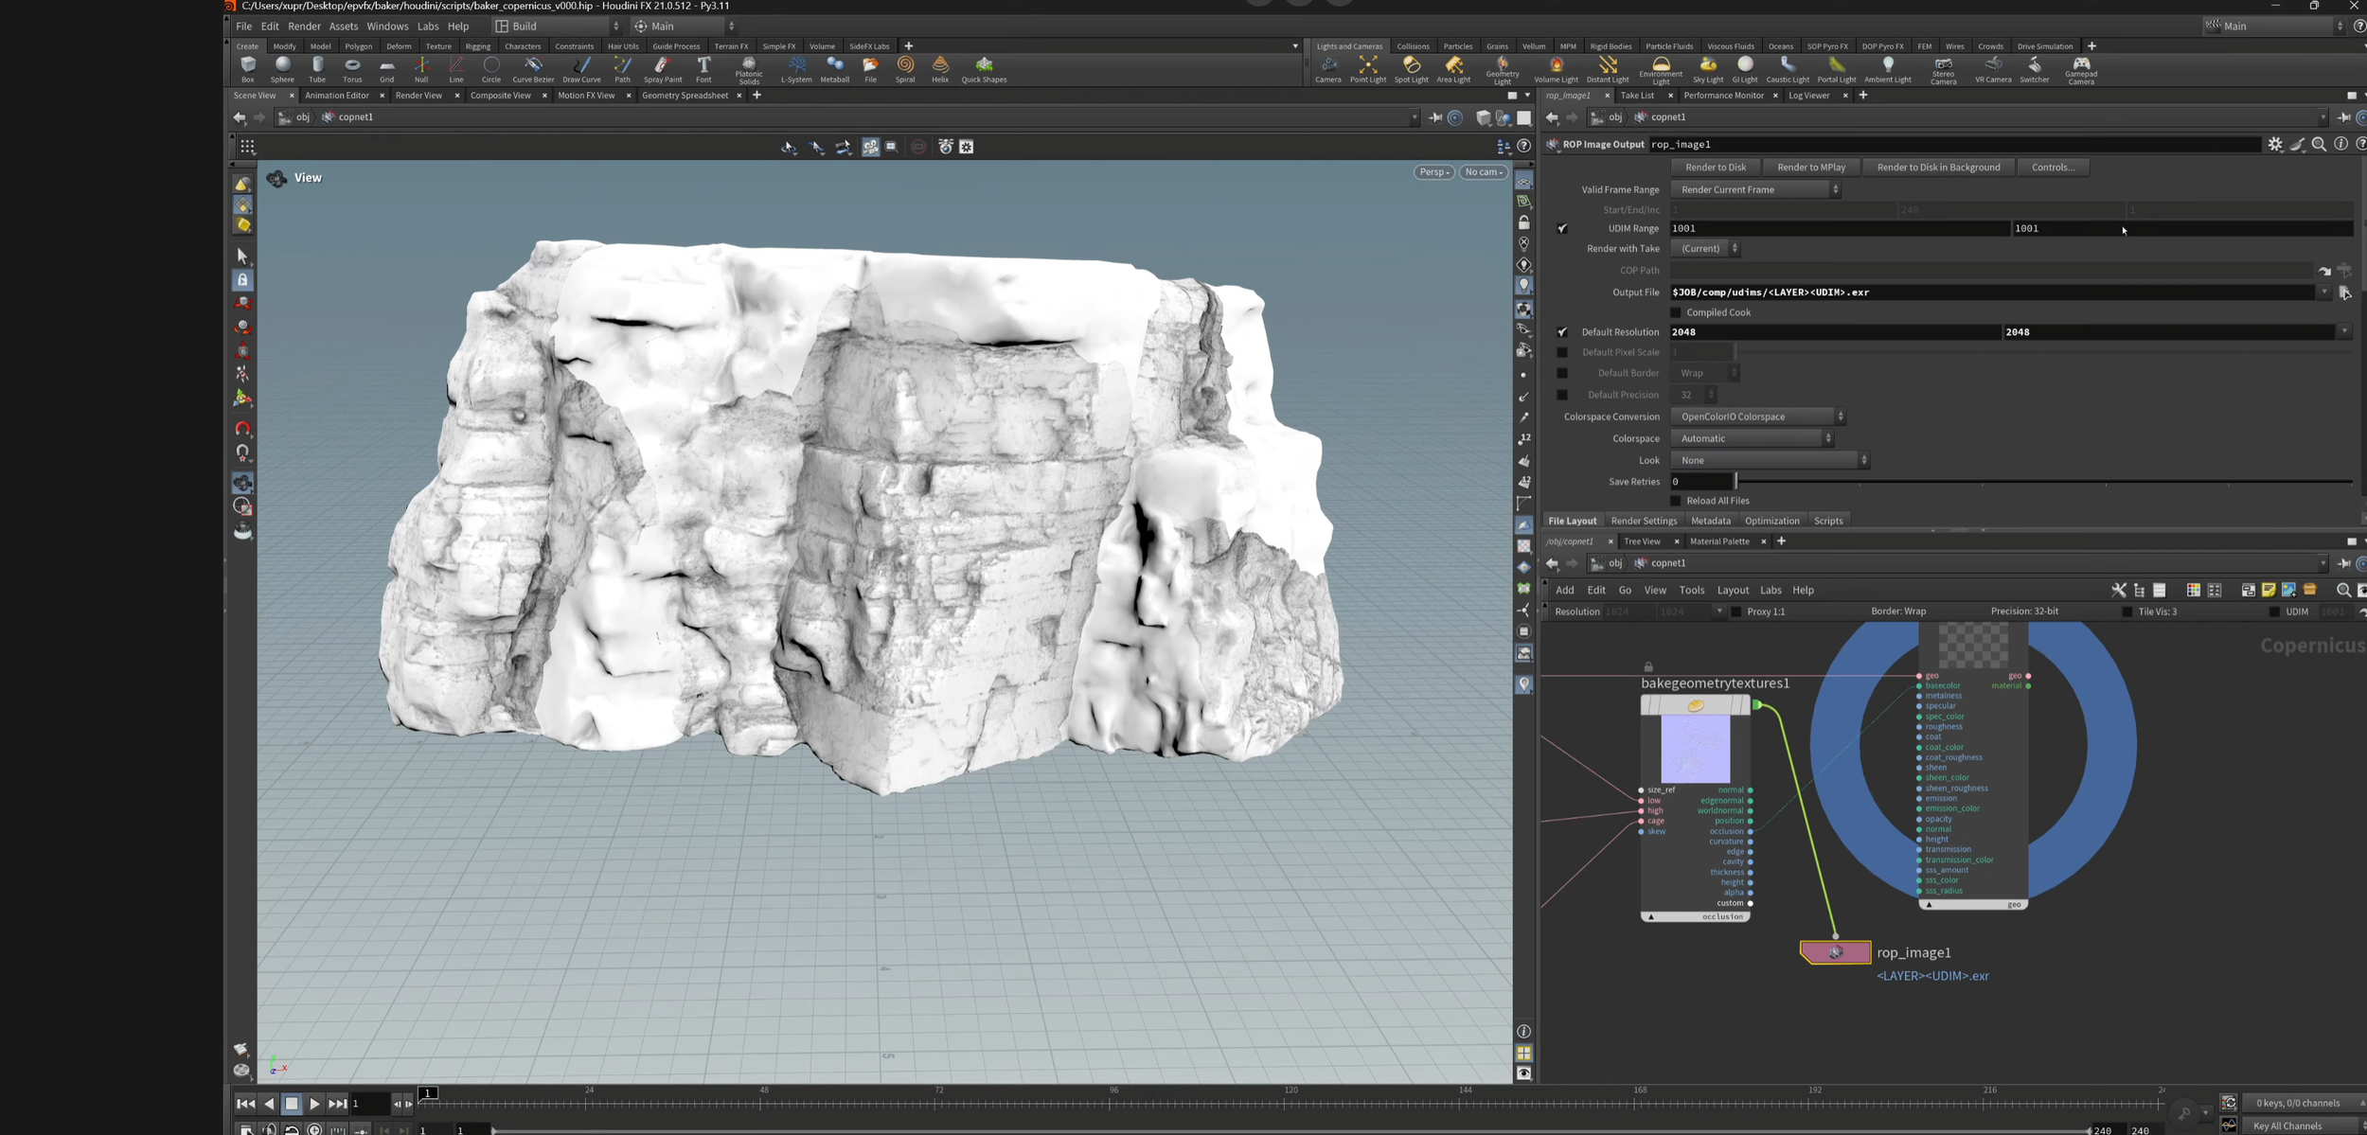Click the rop_image1 node in network
Viewport: 2367px width, 1135px height.
1835,952
